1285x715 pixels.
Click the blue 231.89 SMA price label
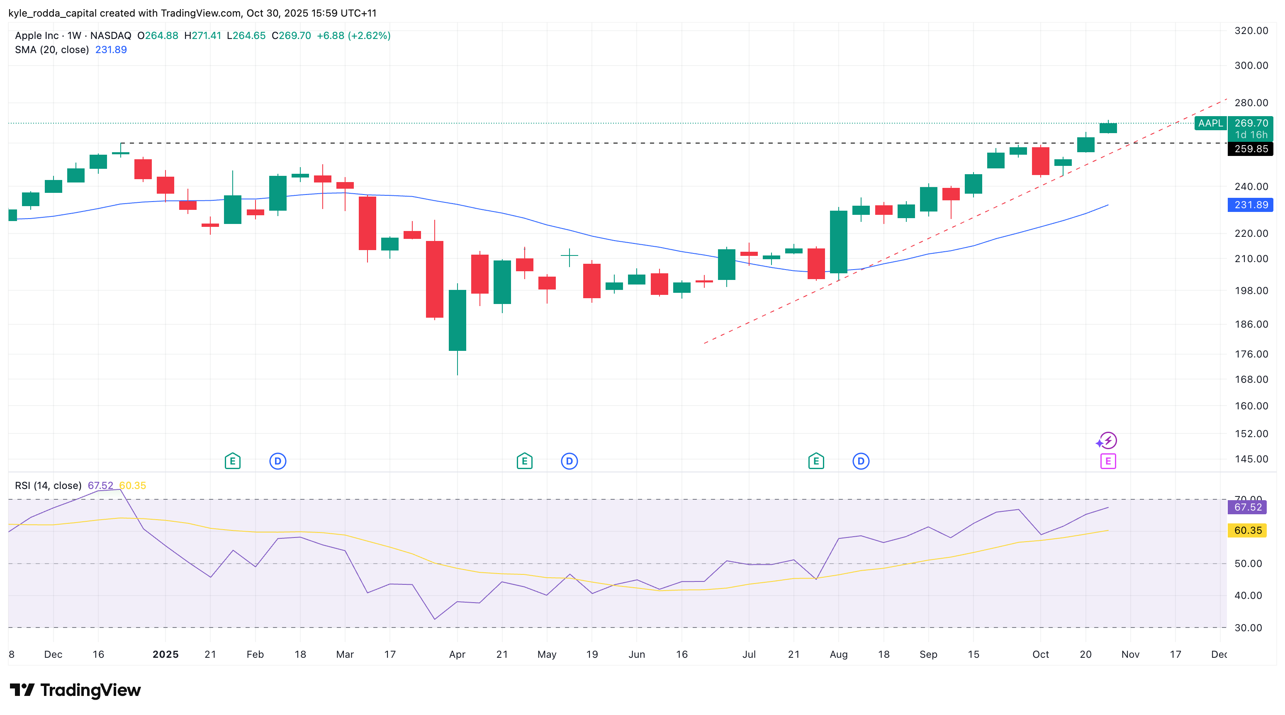click(x=1251, y=205)
